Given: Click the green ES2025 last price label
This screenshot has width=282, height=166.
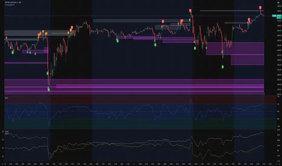Looking at the screenshot, I should [x=274, y=16].
